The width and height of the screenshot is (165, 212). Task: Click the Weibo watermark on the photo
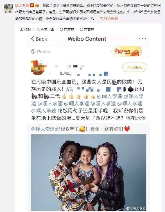pos(136,208)
